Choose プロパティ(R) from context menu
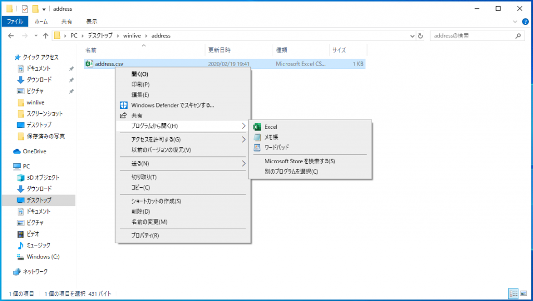The image size is (533, 301). click(x=145, y=235)
